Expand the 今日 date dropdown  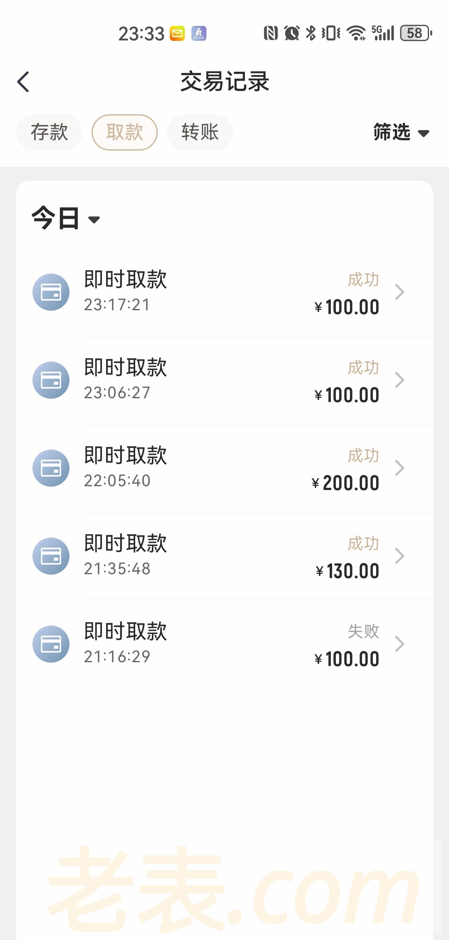pos(66,219)
